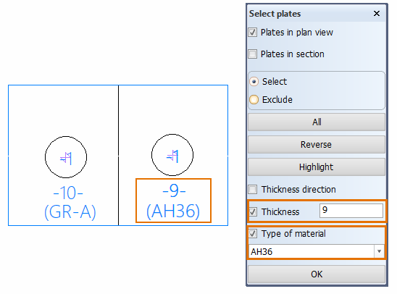Click the seam line between the plates
The image size is (397, 294).
coord(118,156)
